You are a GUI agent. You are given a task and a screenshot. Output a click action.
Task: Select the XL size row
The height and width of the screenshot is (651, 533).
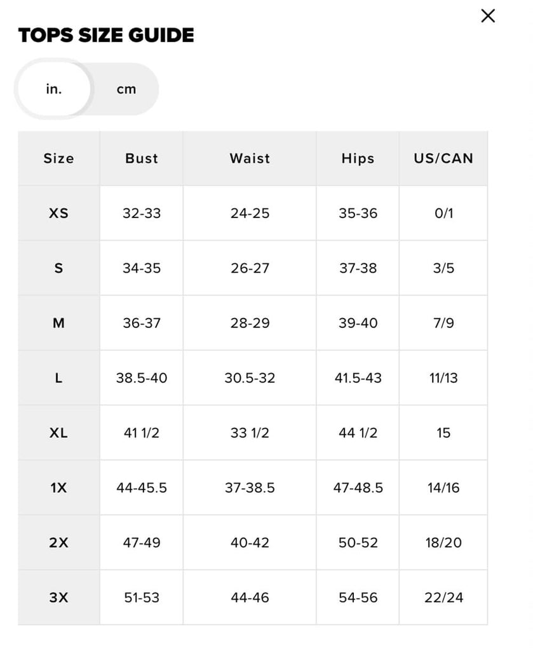(58, 433)
